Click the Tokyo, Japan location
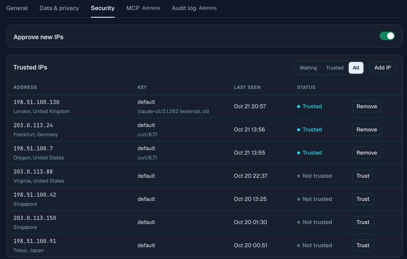This screenshot has width=407, height=259. 28,251
